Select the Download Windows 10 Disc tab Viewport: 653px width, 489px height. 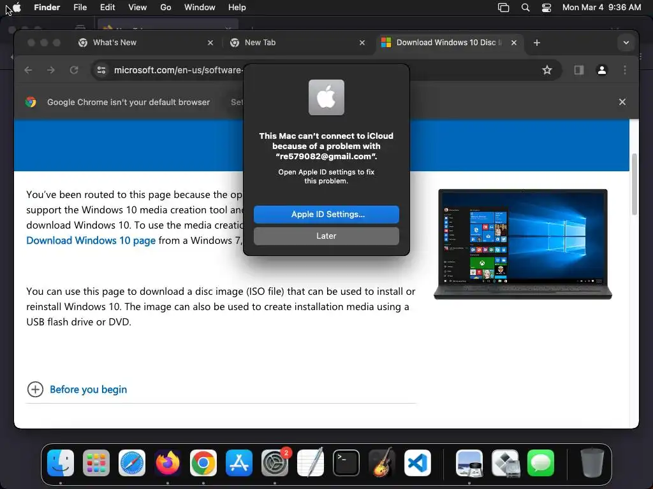[x=450, y=43]
